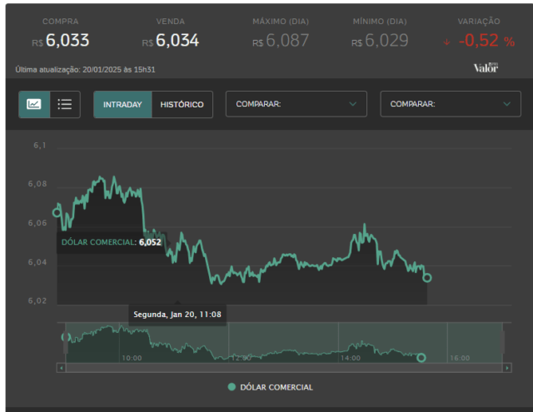Click the left handle of the range navigator
The height and width of the screenshot is (412, 533).
point(66,342)
